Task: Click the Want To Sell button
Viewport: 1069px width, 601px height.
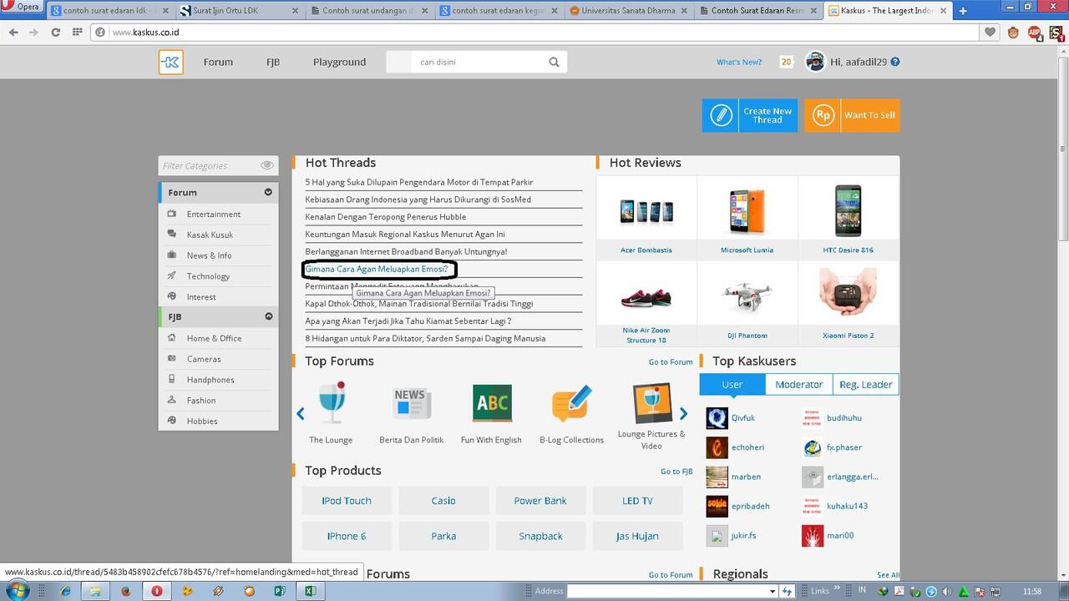Action: 852,115
